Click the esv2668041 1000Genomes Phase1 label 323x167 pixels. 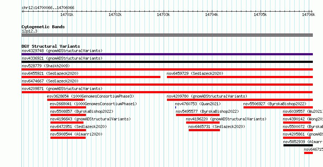click(x=93, y=104)
